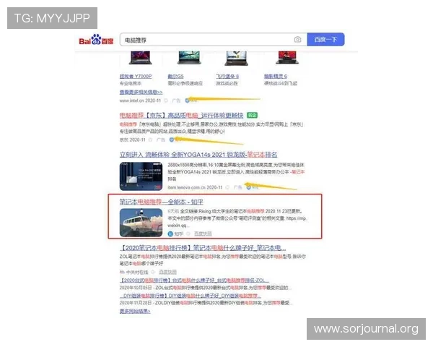Open the 暗影精灵 6 link
The height and width of the screenshot is (347, 433).
[x=276, y=77]
